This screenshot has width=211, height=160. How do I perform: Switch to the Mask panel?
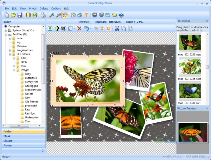[7, 136]
